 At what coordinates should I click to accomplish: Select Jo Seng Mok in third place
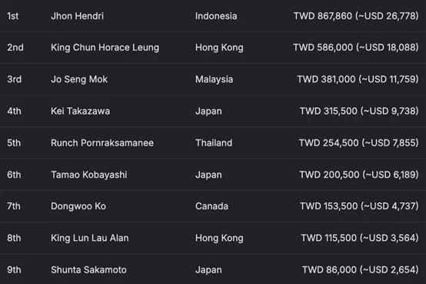click(x=79, y=79)
